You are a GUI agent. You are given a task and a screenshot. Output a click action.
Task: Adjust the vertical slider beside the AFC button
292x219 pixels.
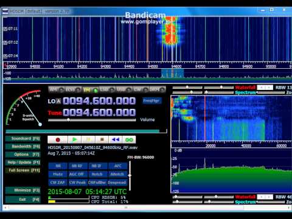tap(130, 175)
